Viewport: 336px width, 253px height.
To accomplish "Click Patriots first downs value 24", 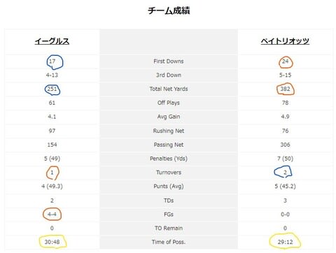I will [x=285, y=62].
